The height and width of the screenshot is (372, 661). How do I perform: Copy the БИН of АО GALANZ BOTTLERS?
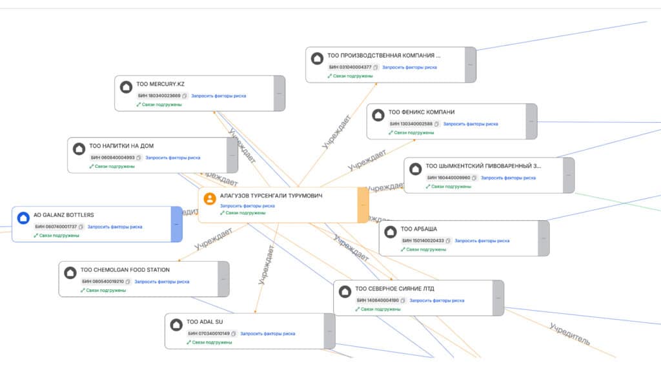(81, 227)
